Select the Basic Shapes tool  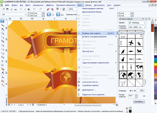pyautogui.click(x=3, y=57)
